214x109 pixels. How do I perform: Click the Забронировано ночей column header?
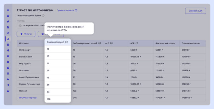85,43
